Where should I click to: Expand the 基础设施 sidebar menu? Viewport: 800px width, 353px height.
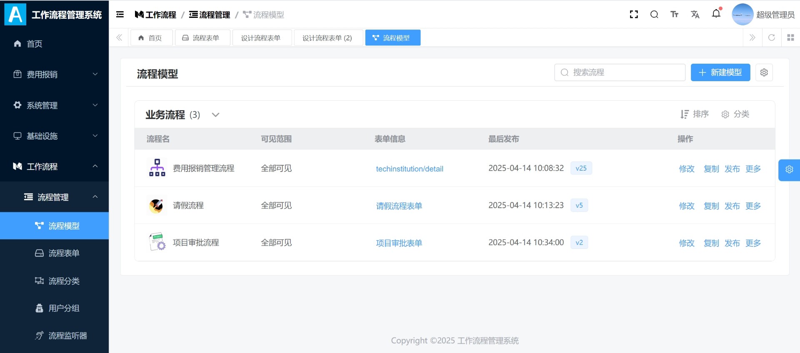pos(54,136)
